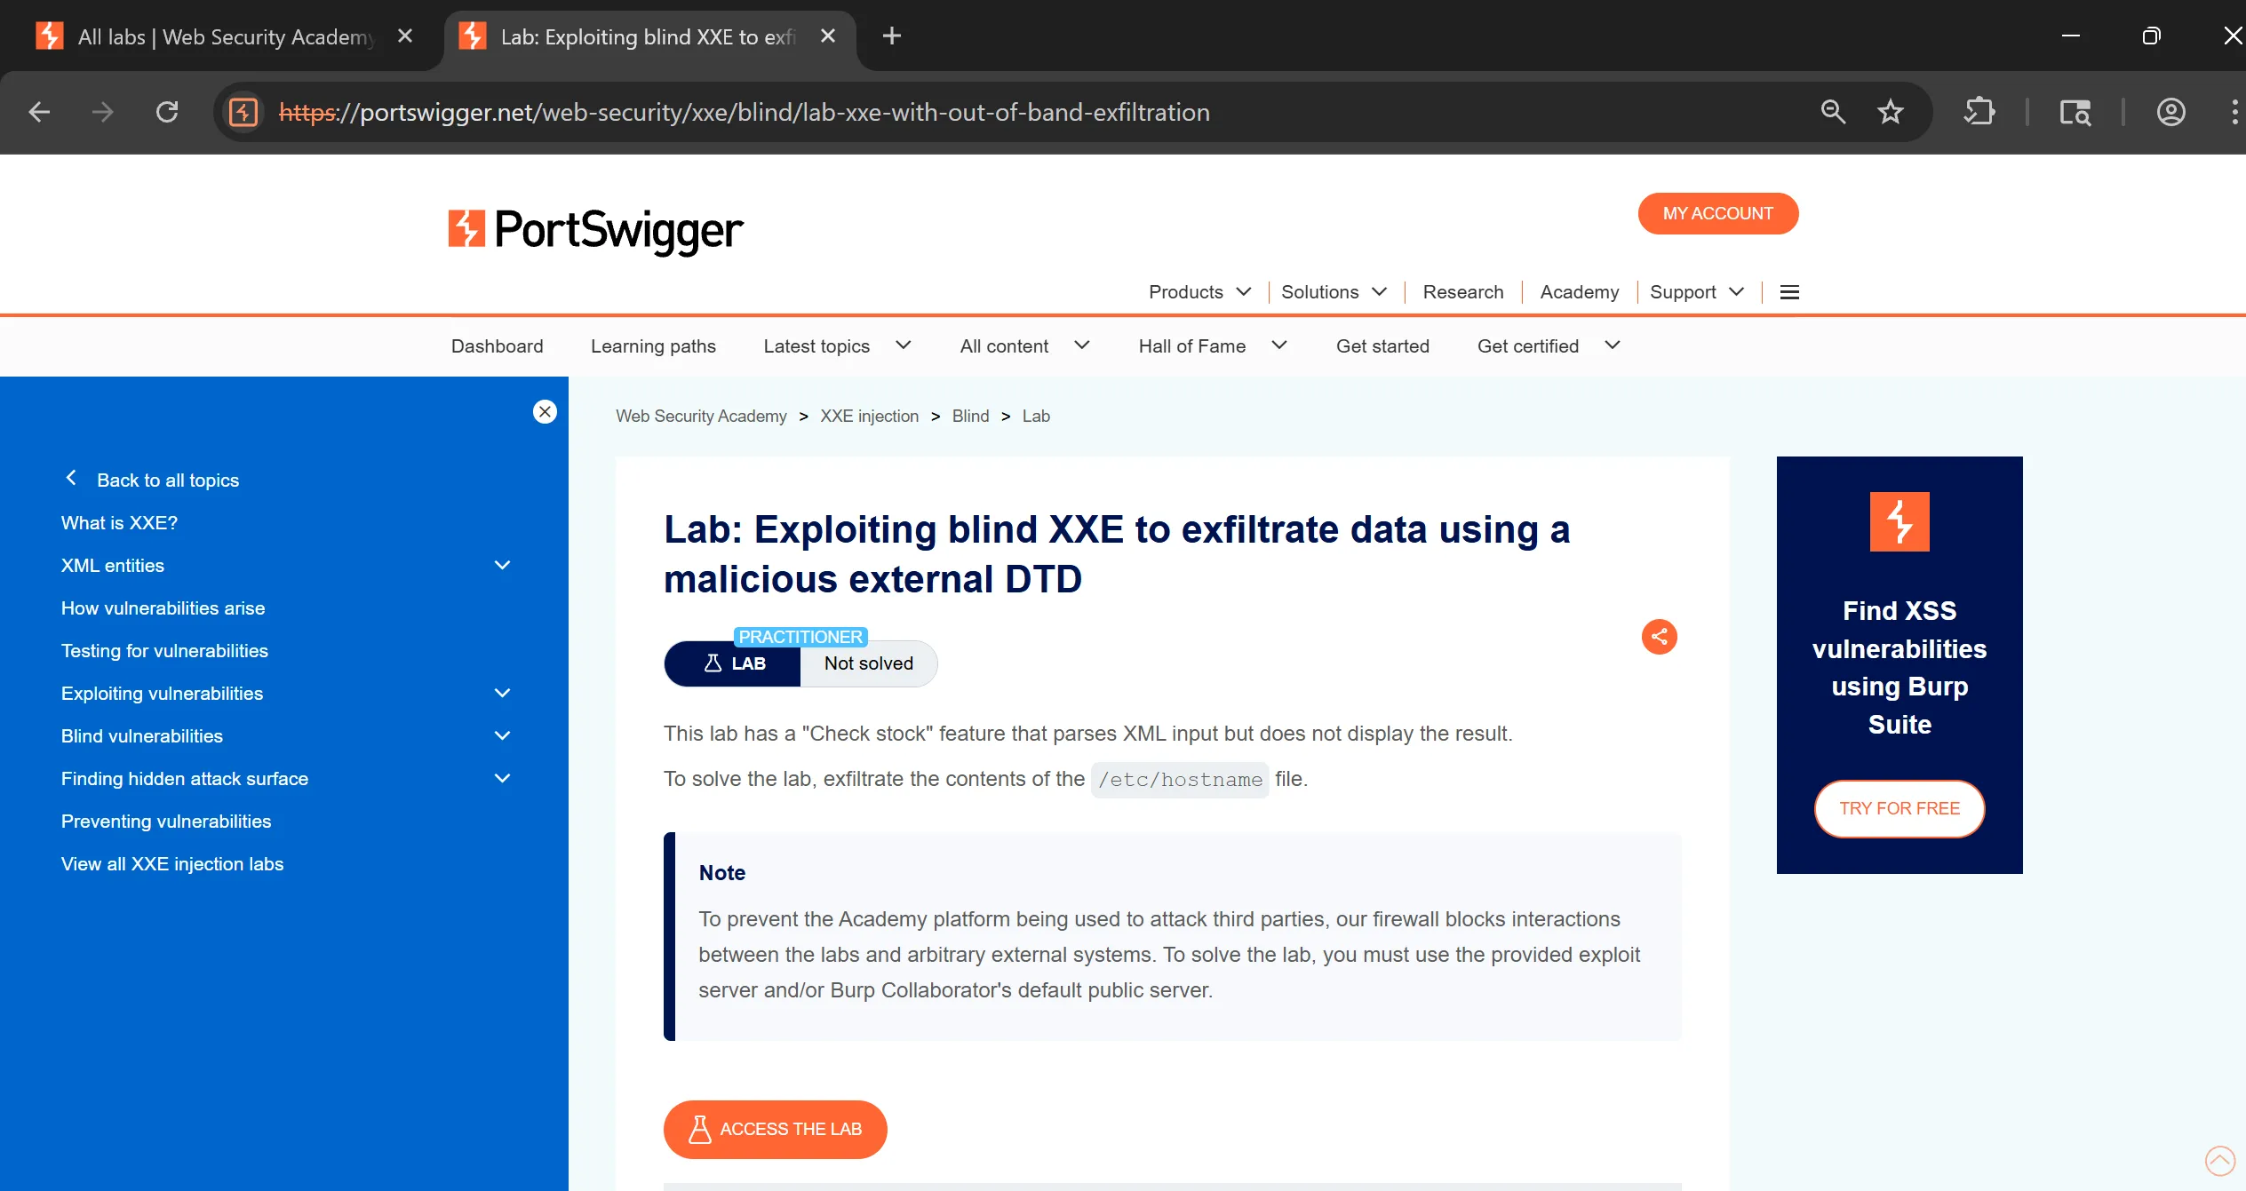The height and width of the screenshot is (1191, 2246).
Task: Open the Learning paths menu item
Action: tap(653, 346)
